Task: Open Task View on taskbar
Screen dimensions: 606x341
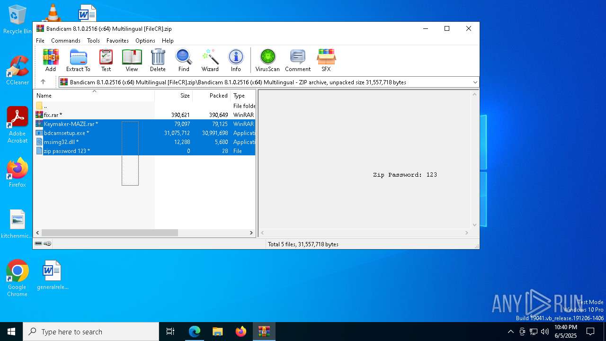Action: click(170, 332)
